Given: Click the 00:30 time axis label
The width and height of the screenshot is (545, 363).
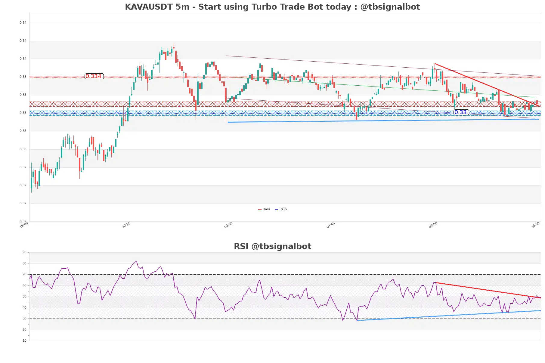Looking at the screenshot, I should point(228,225).
